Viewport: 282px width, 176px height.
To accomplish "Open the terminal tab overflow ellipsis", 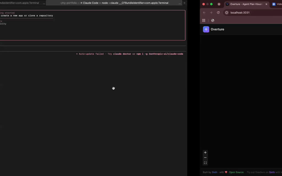I will pyautogui.click(x=44, y=3).
